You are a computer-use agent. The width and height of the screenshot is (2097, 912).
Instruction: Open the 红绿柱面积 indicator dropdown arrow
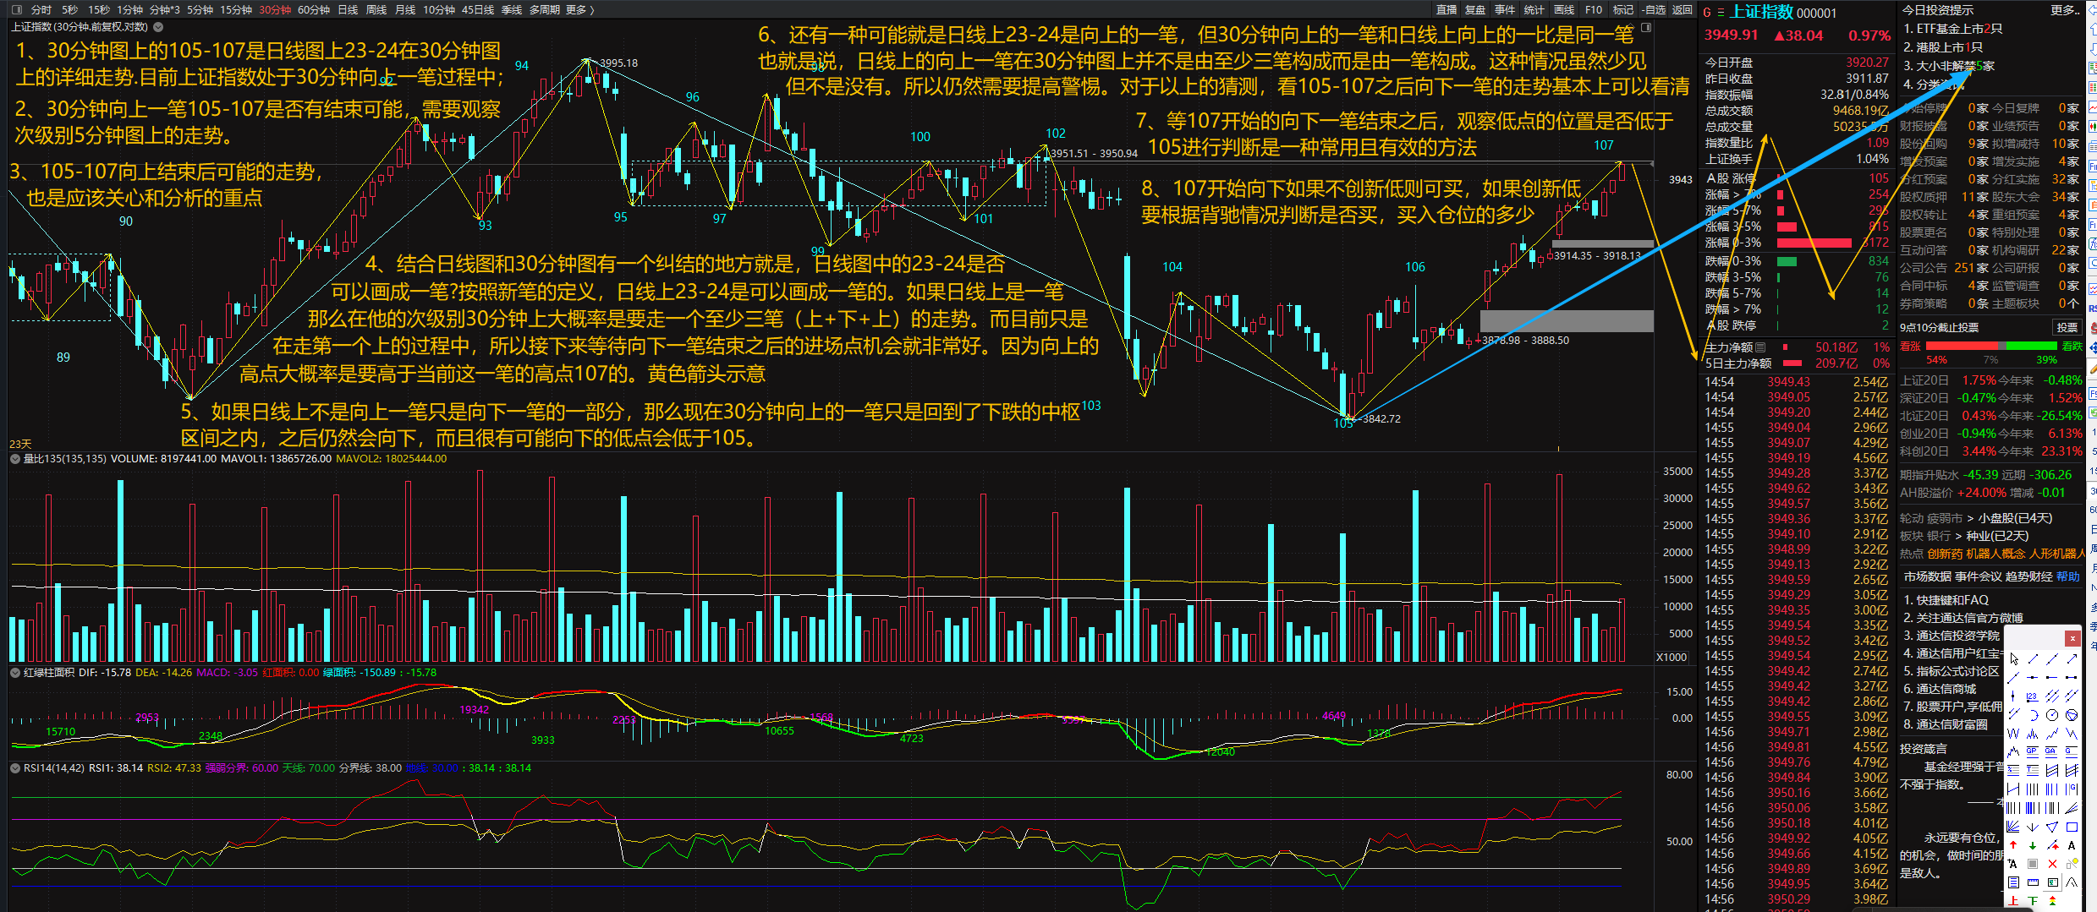click(14, 673)
